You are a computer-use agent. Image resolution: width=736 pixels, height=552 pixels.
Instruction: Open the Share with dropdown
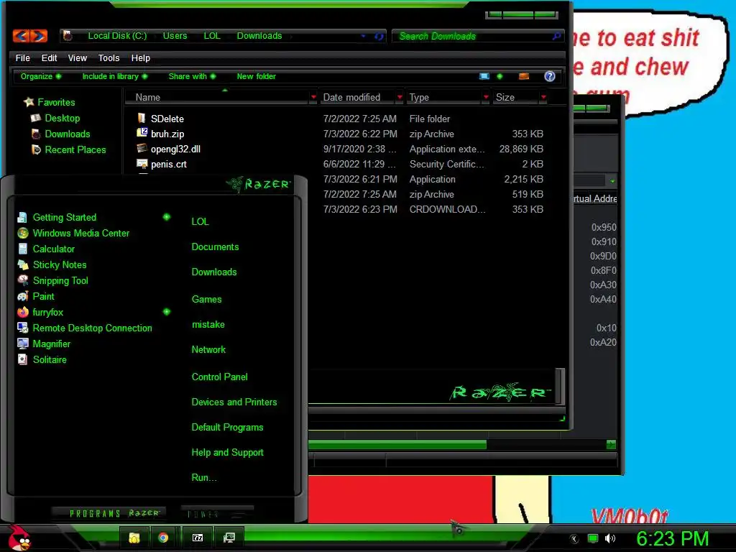(193, 76)
